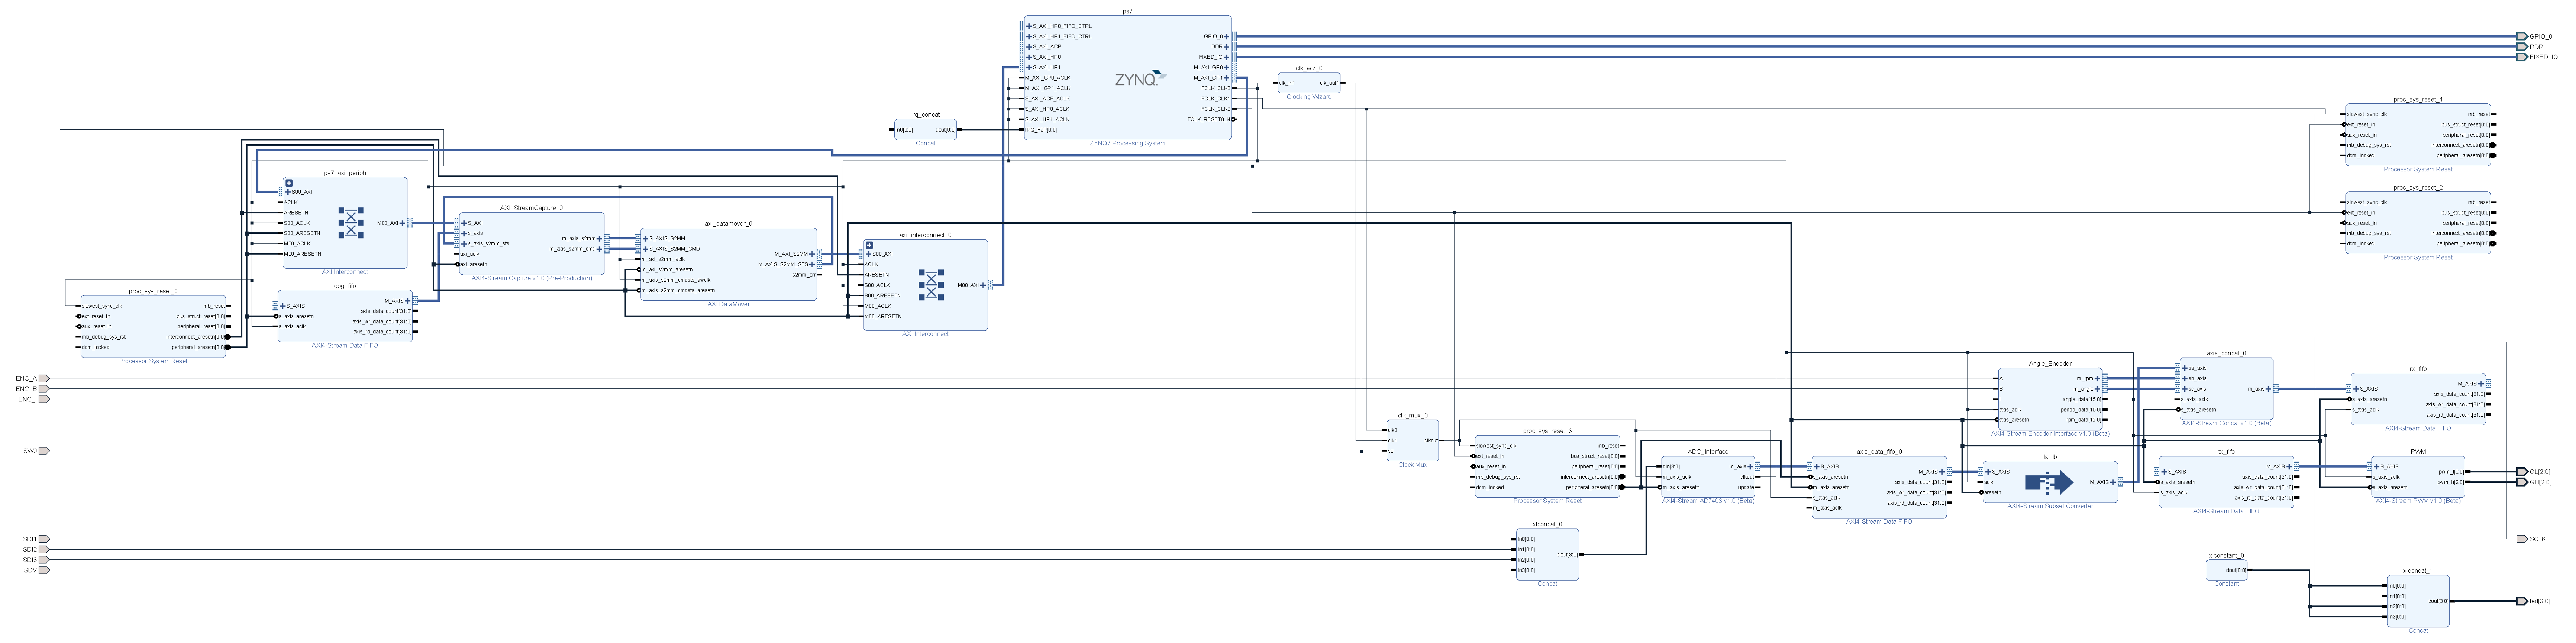Screen dimensions: 2576x643
Task: Expand the axi_interconnect_0 block hierarchy
Action: pos(869,245)
